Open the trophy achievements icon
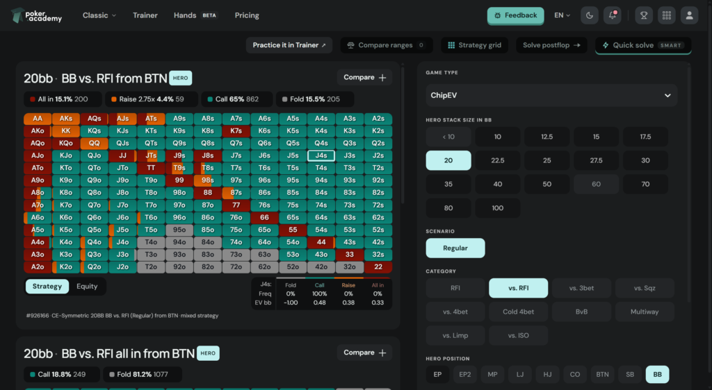Screen dimensions: 712x390 click(x=643, y=15)
